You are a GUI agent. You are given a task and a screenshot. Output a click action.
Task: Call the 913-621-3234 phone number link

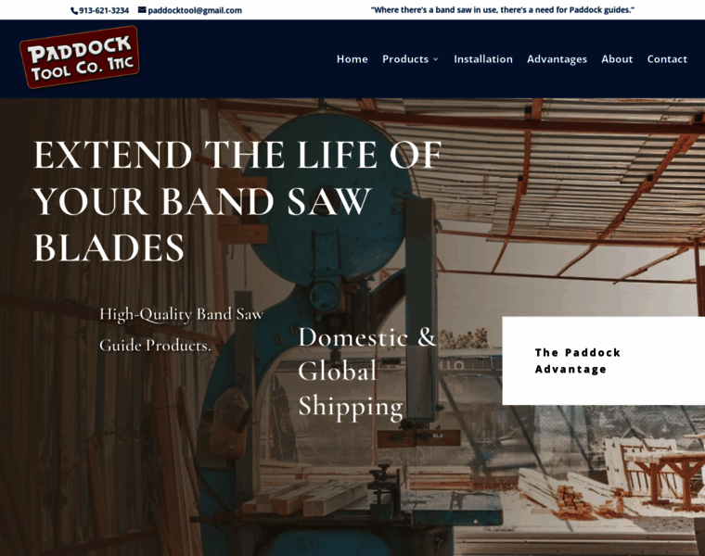coord(104,10)
